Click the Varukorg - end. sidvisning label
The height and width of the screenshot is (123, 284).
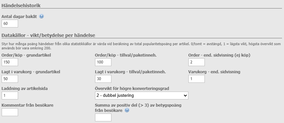pos(214,72)
